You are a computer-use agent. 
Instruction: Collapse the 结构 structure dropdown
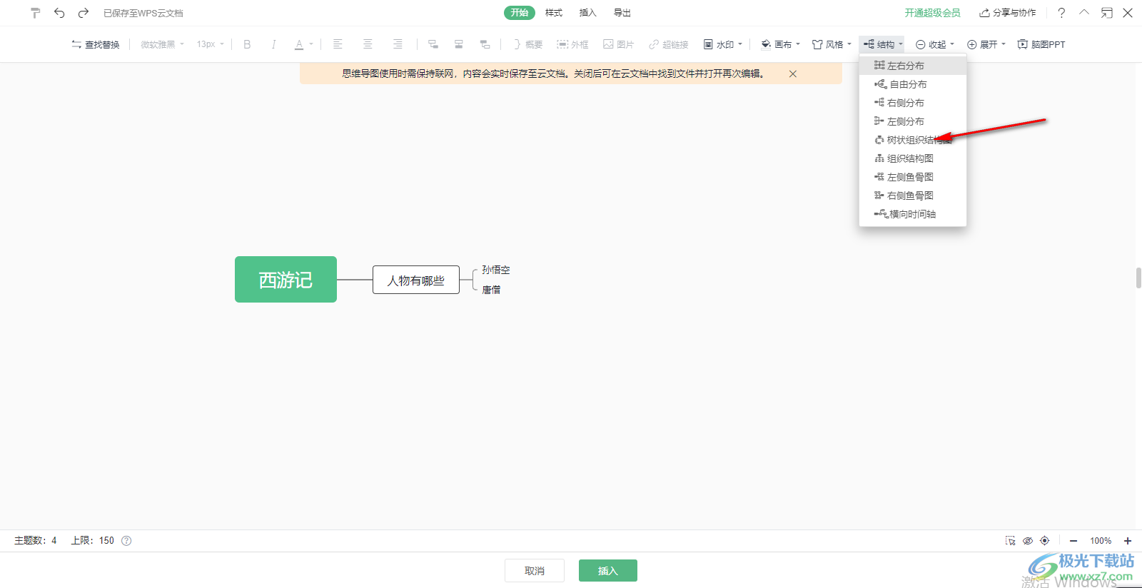coord(882,44)
